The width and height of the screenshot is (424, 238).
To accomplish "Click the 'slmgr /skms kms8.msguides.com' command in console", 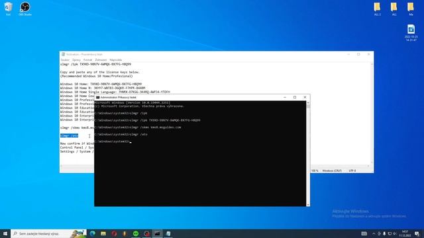I will pos(155,128).
